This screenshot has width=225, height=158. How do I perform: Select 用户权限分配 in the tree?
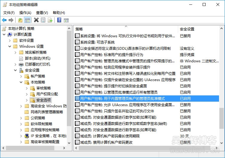(x=47, y=94)
